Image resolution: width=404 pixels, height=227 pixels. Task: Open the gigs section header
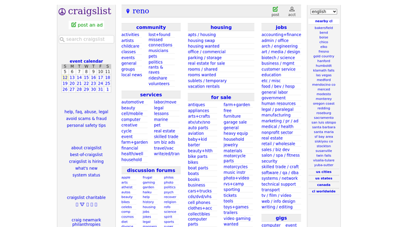click(x=281, y=218)
